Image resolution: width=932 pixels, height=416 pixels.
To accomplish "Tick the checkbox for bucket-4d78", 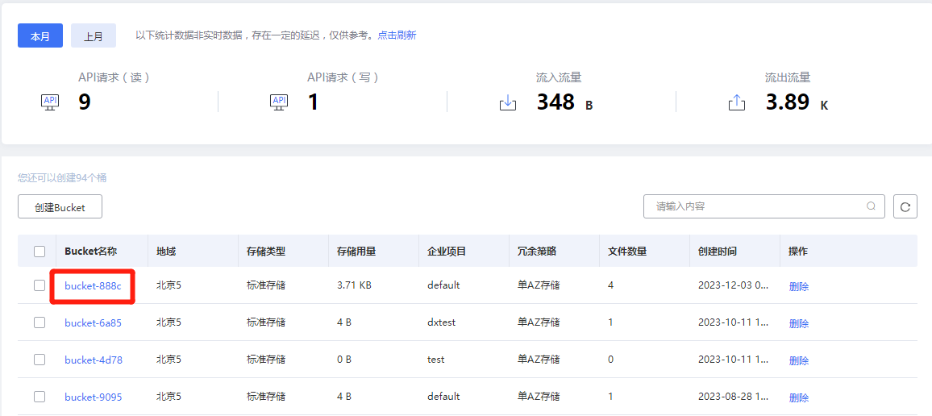I will coord(40,360).
